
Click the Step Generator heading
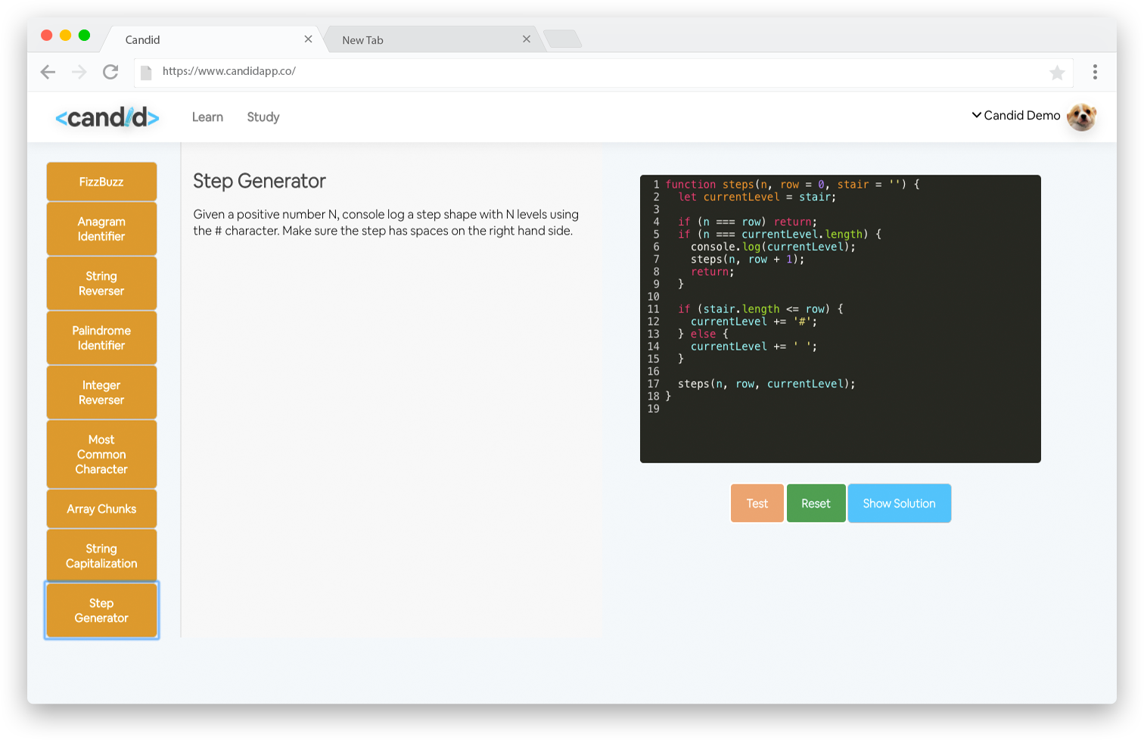260,181
